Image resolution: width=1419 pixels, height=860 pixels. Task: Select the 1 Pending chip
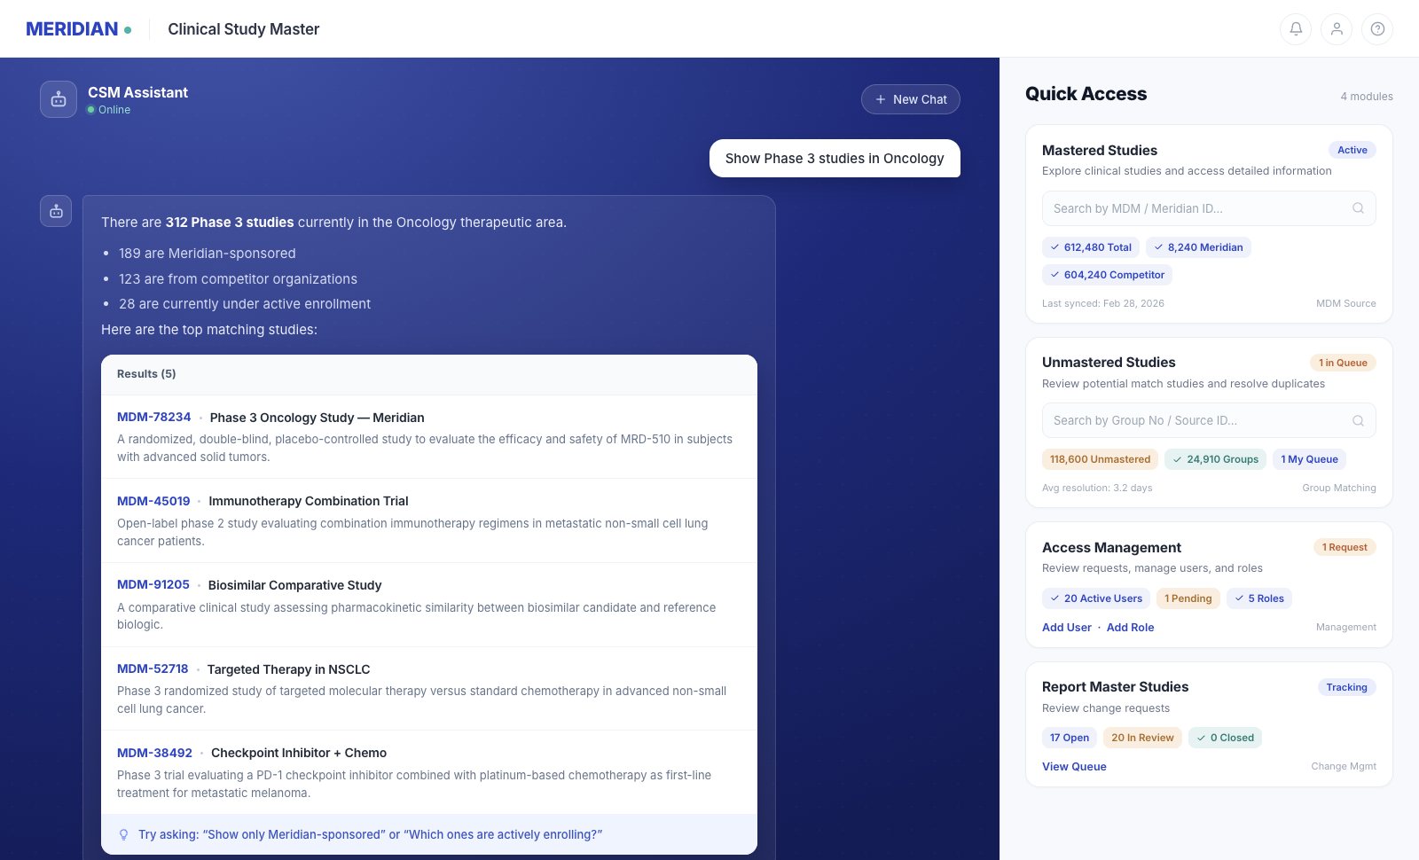1188,598
